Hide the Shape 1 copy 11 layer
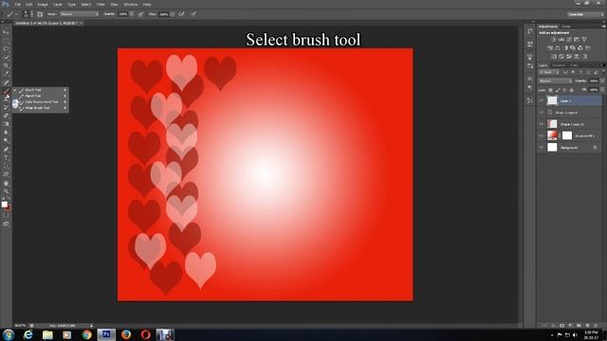607x341 pixels. coord(542,124)
